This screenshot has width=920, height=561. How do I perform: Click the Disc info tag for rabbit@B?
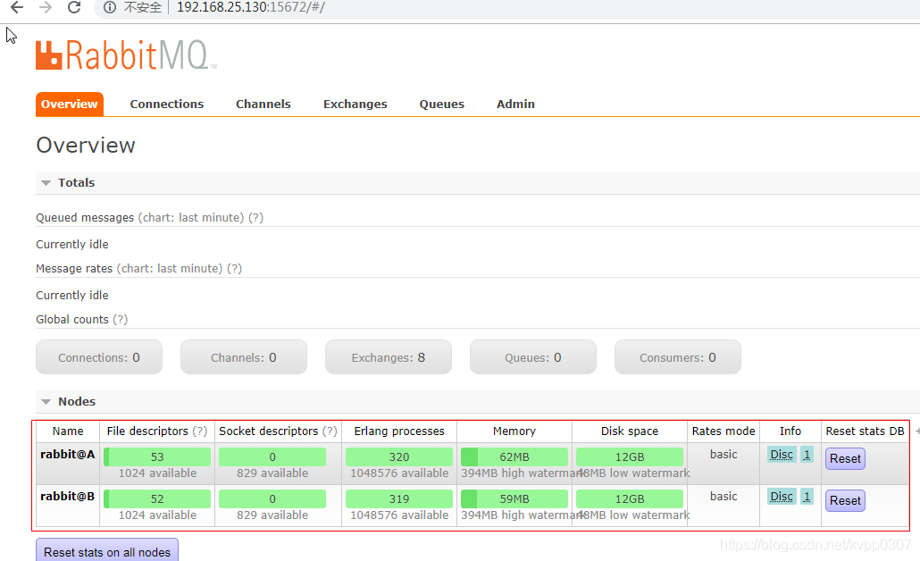[782, 497]
